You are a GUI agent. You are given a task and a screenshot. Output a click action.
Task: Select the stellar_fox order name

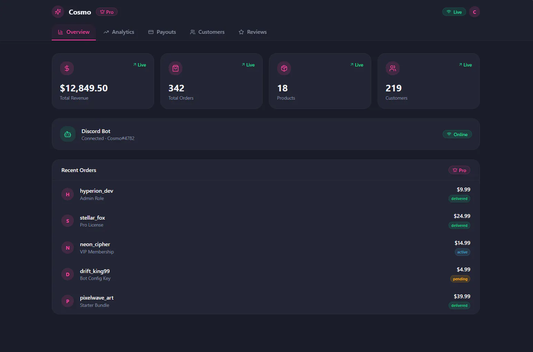[92, 218]
